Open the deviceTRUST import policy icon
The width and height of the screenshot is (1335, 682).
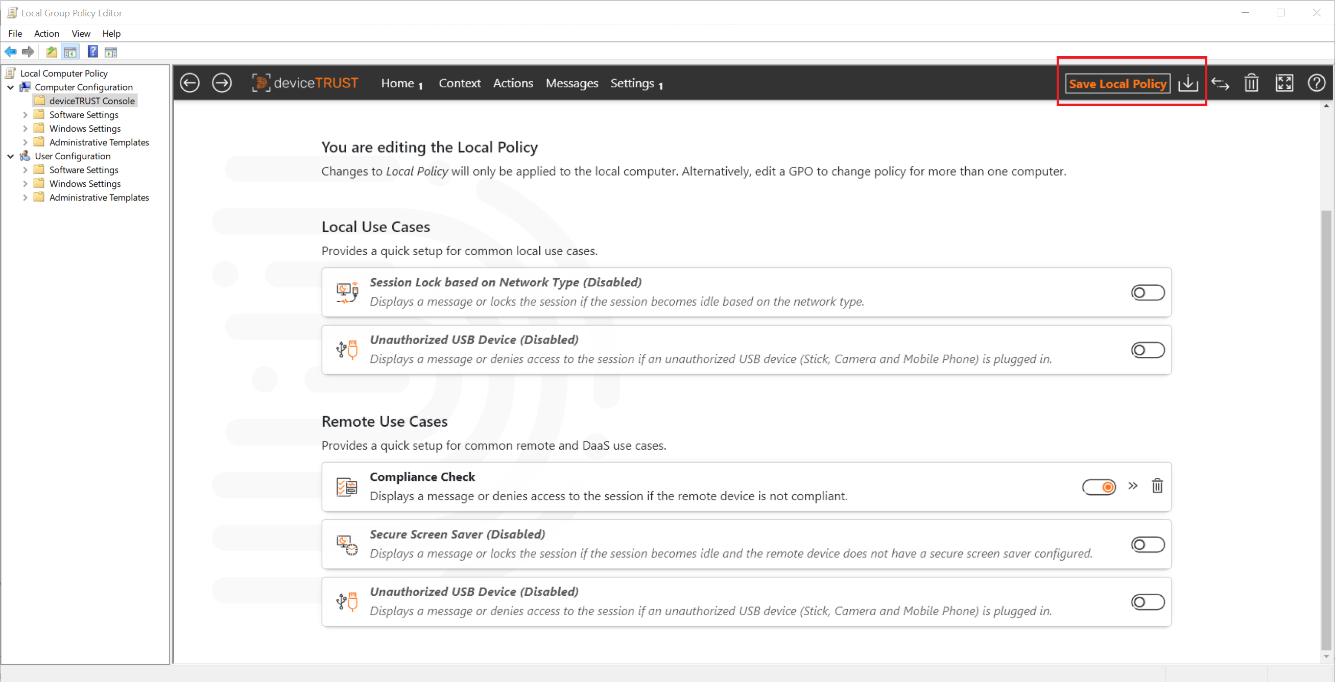coord(1188,83)
